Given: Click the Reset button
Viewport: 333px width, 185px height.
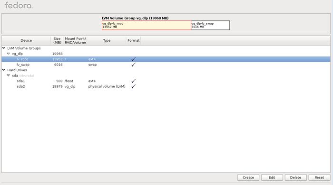Looking at the screenshot, I should pyautogui.click(x=319, y=177).
